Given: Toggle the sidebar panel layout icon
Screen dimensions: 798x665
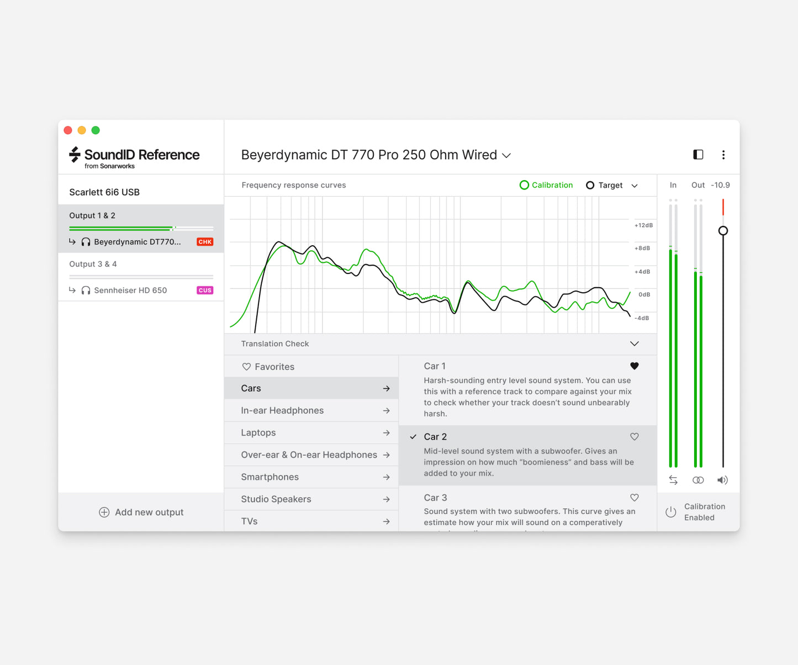Looking at the screenshot, I should (698, 155).
